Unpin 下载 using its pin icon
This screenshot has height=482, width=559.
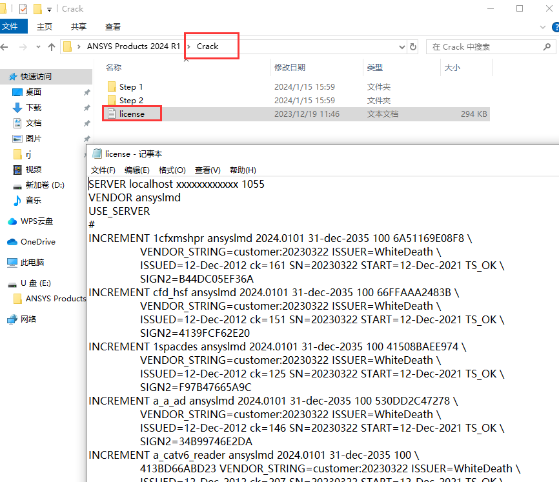(86, 108)
